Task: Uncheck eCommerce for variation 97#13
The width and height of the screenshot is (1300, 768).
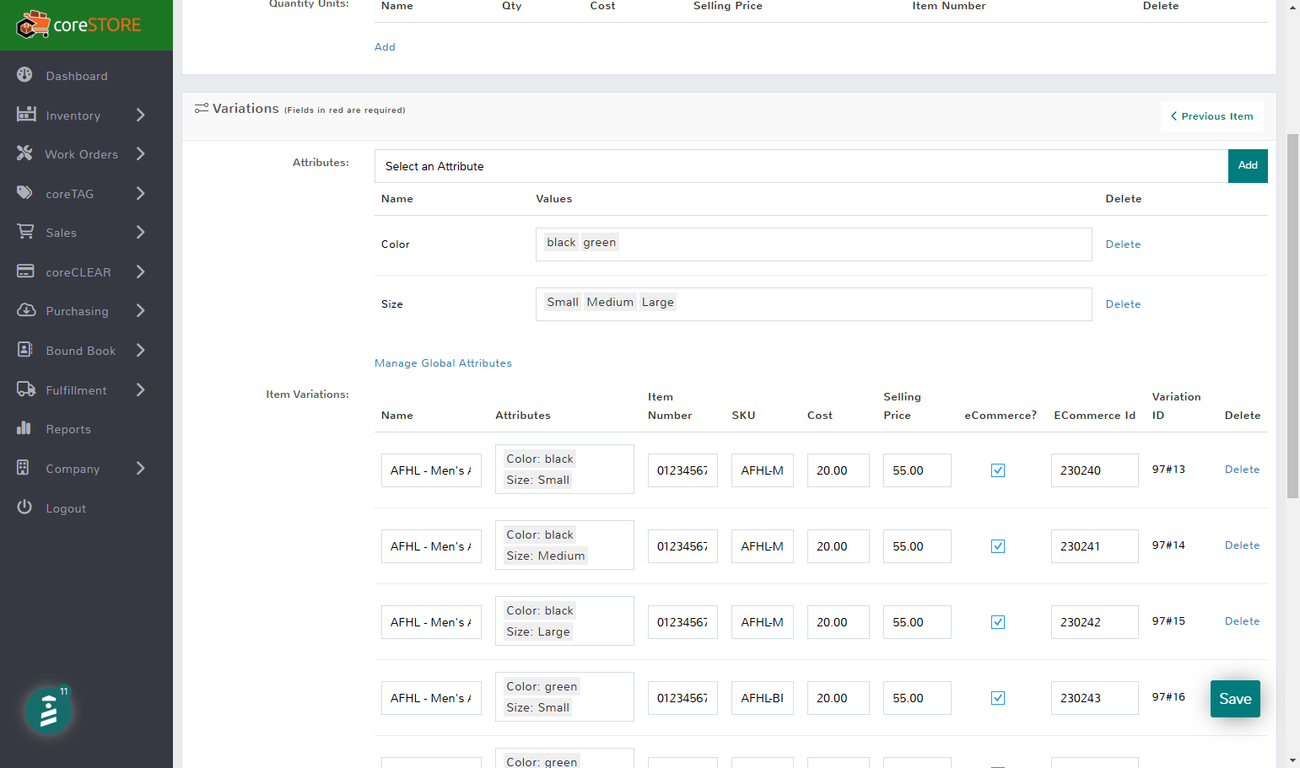Action: 998,470
